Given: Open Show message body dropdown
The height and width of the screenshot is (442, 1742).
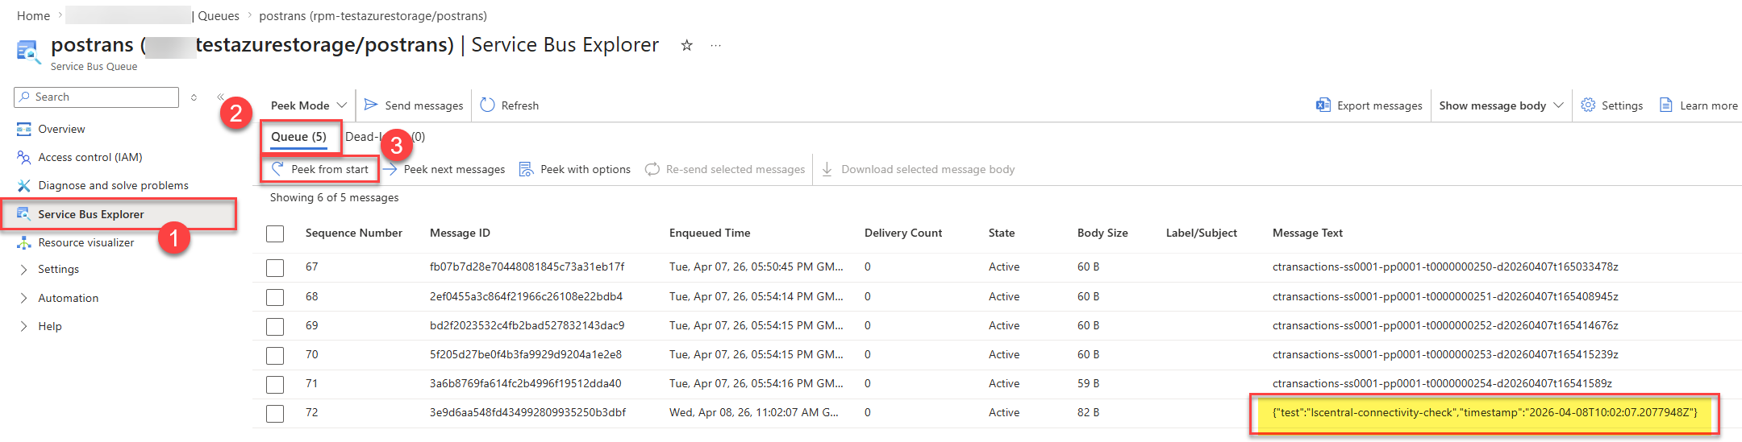Looking at the screenshot, I should [1500, 105].
